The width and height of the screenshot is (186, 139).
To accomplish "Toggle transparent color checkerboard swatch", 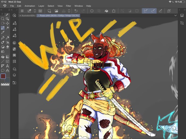I will click(5, 84).
